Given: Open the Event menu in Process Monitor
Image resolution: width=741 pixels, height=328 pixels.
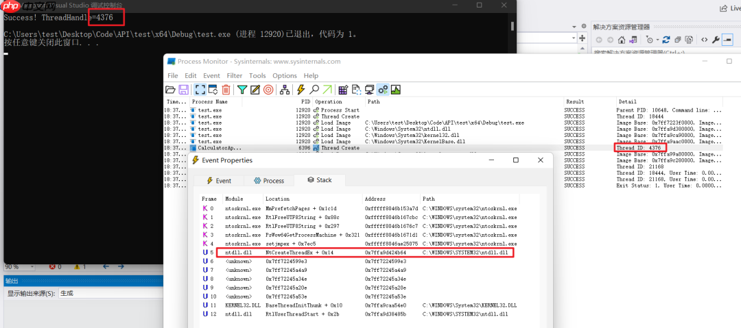Looking at the screenshot, I should [211, 75].
